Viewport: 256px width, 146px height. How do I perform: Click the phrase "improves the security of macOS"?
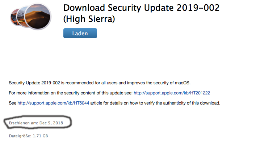[x=161, y=83]
